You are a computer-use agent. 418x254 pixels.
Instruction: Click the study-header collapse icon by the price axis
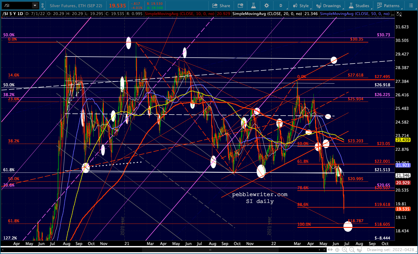tap(399, 14)
